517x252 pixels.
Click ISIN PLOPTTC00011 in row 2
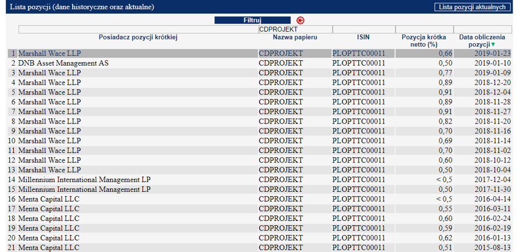[x=359, y=63]
